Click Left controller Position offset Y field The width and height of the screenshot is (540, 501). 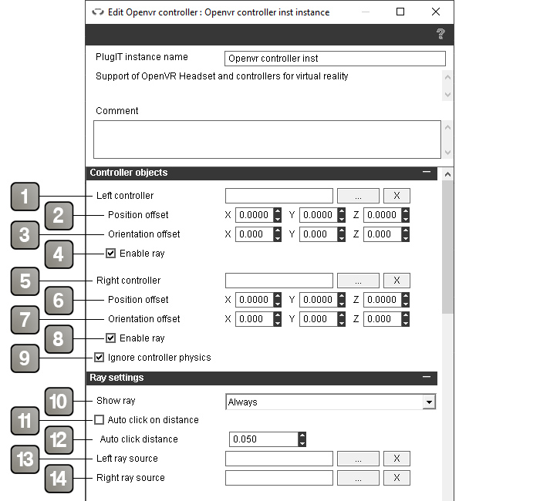[319, 215]
